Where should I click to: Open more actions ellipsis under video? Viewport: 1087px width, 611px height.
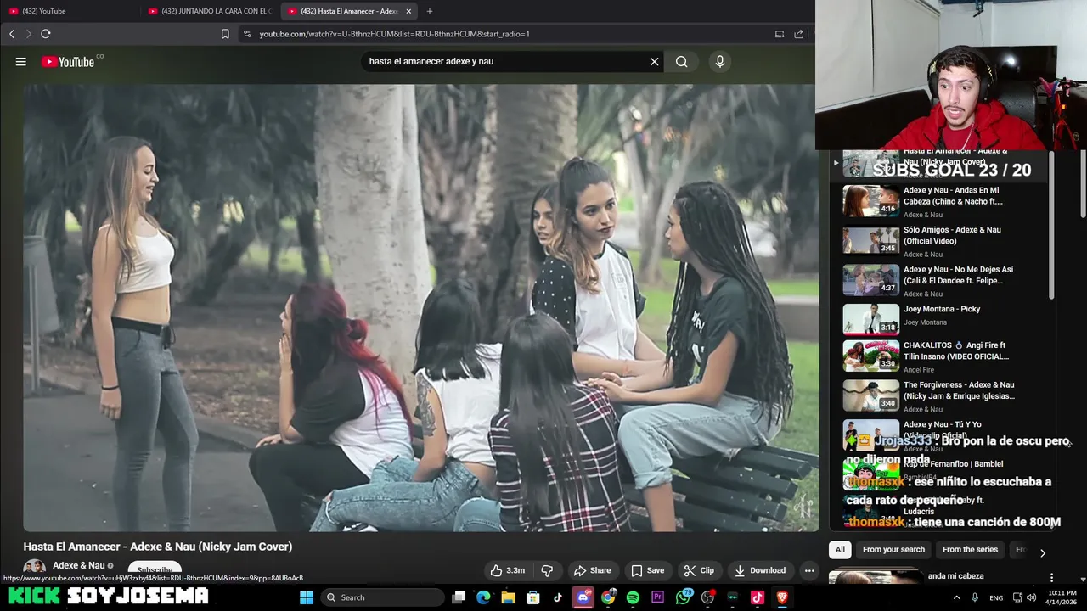(809, 570)
